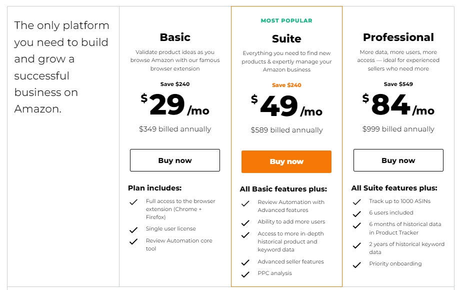Click checkmark beside Priority onboarding

[x=356, y=265]
